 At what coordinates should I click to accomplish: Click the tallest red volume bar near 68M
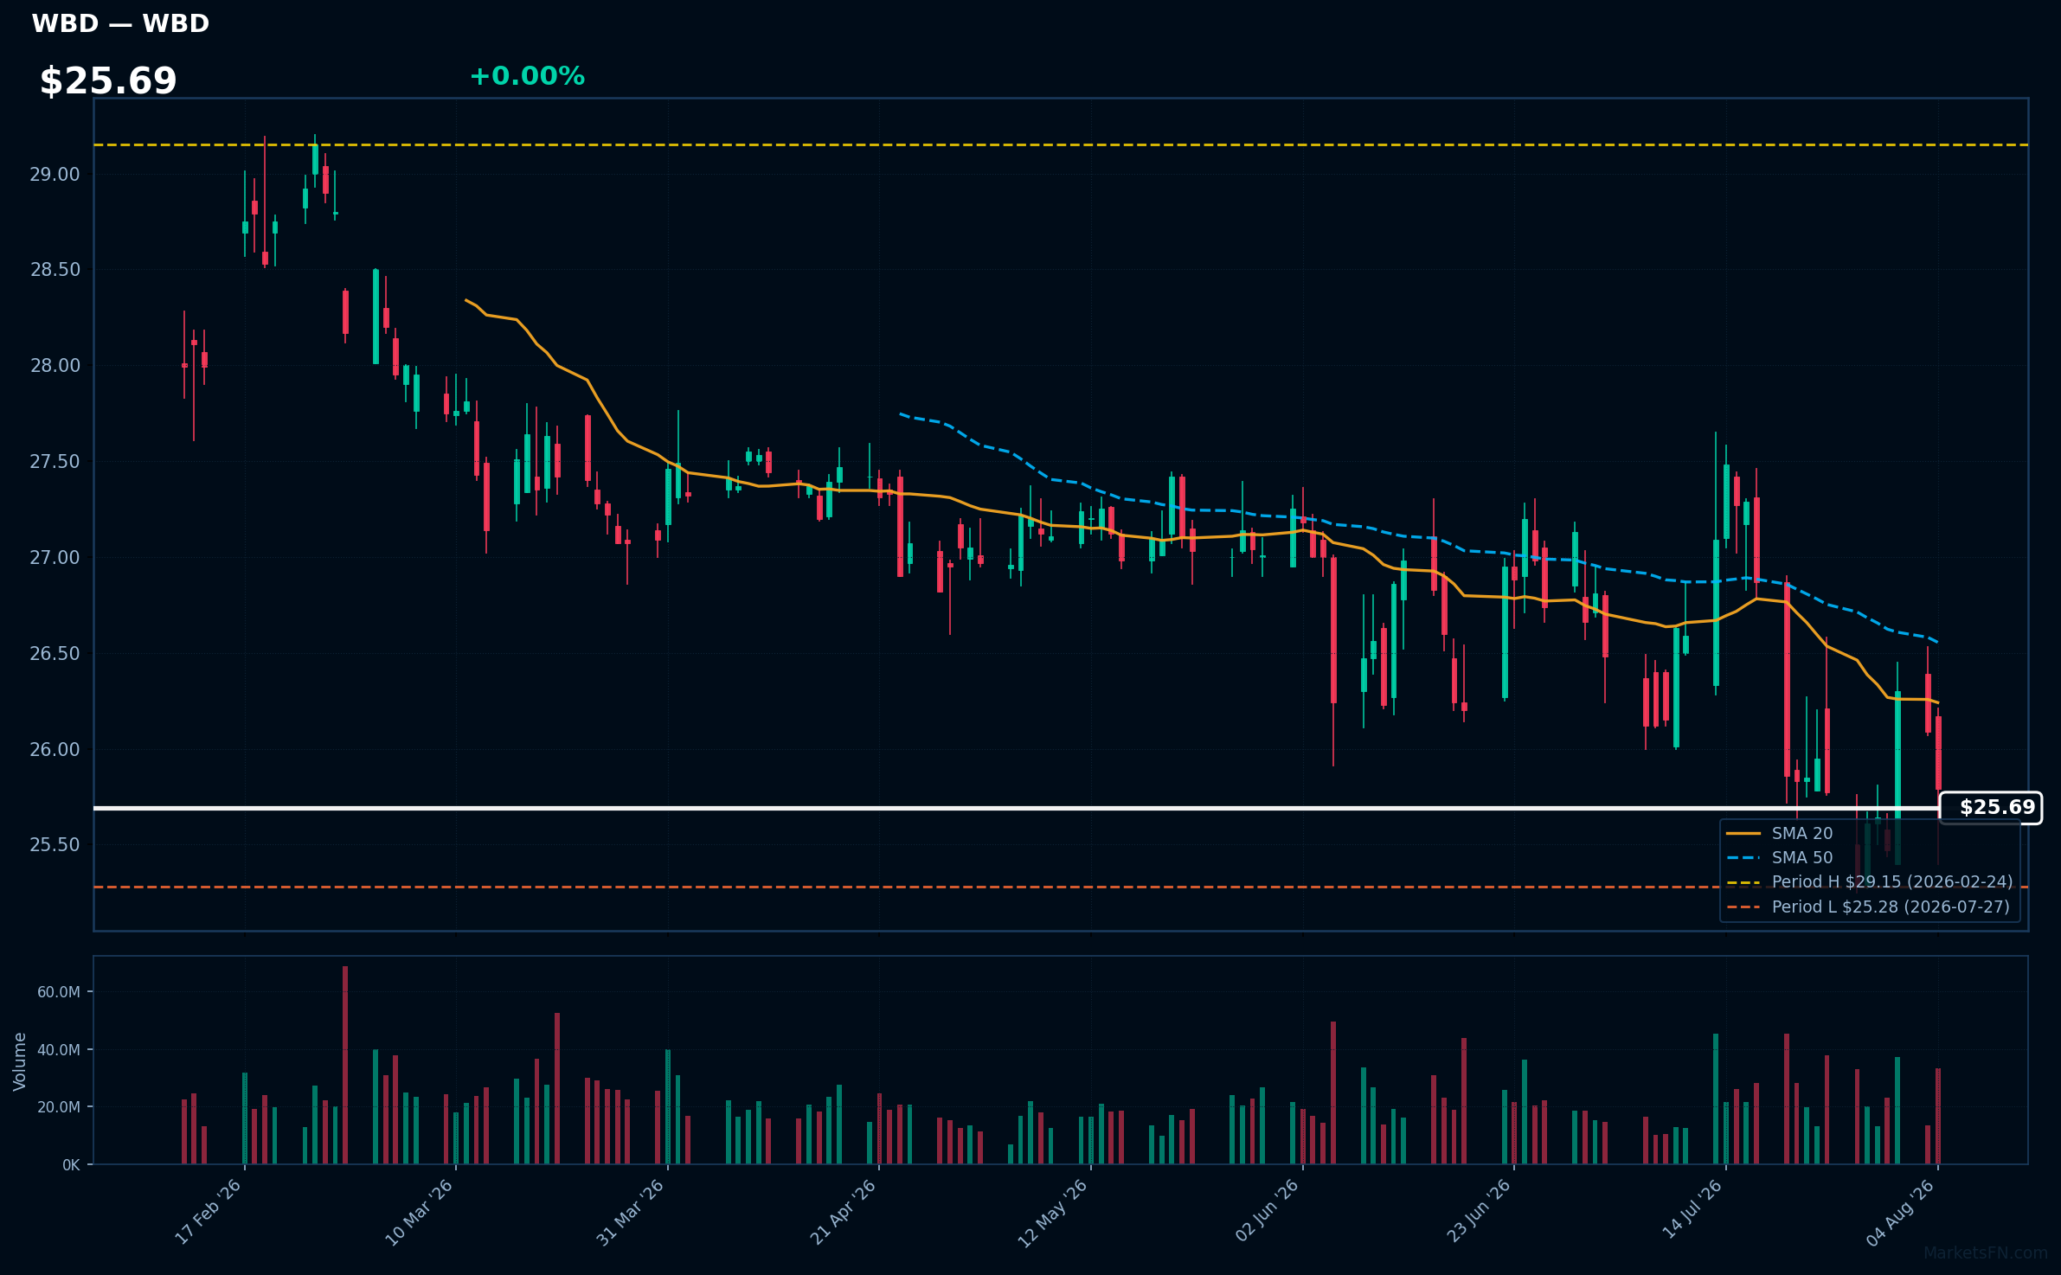click(x=345, y=1065)
